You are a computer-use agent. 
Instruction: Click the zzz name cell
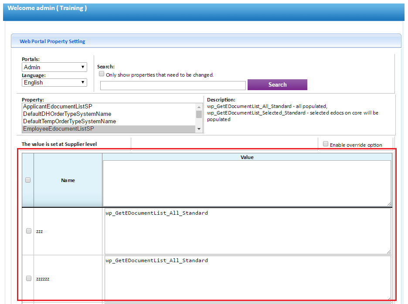point(68,231)
